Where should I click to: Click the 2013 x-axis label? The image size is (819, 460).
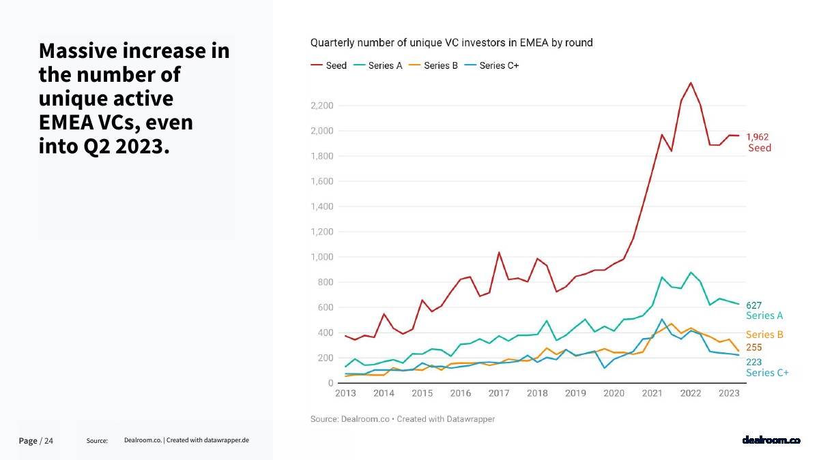345,393
